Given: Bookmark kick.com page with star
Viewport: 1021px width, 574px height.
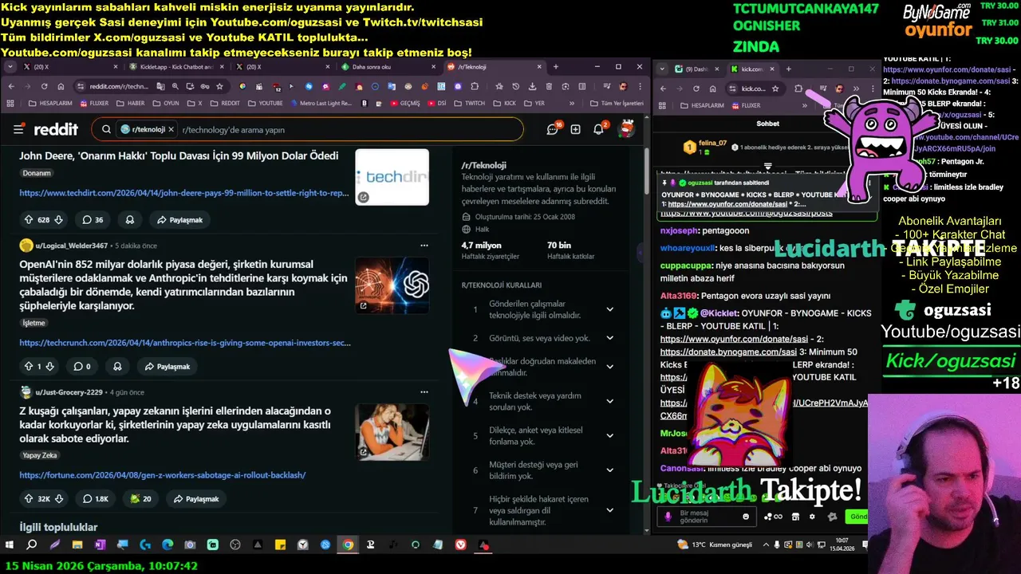Looking at the screenshot, I should click(x=775, y=88).
